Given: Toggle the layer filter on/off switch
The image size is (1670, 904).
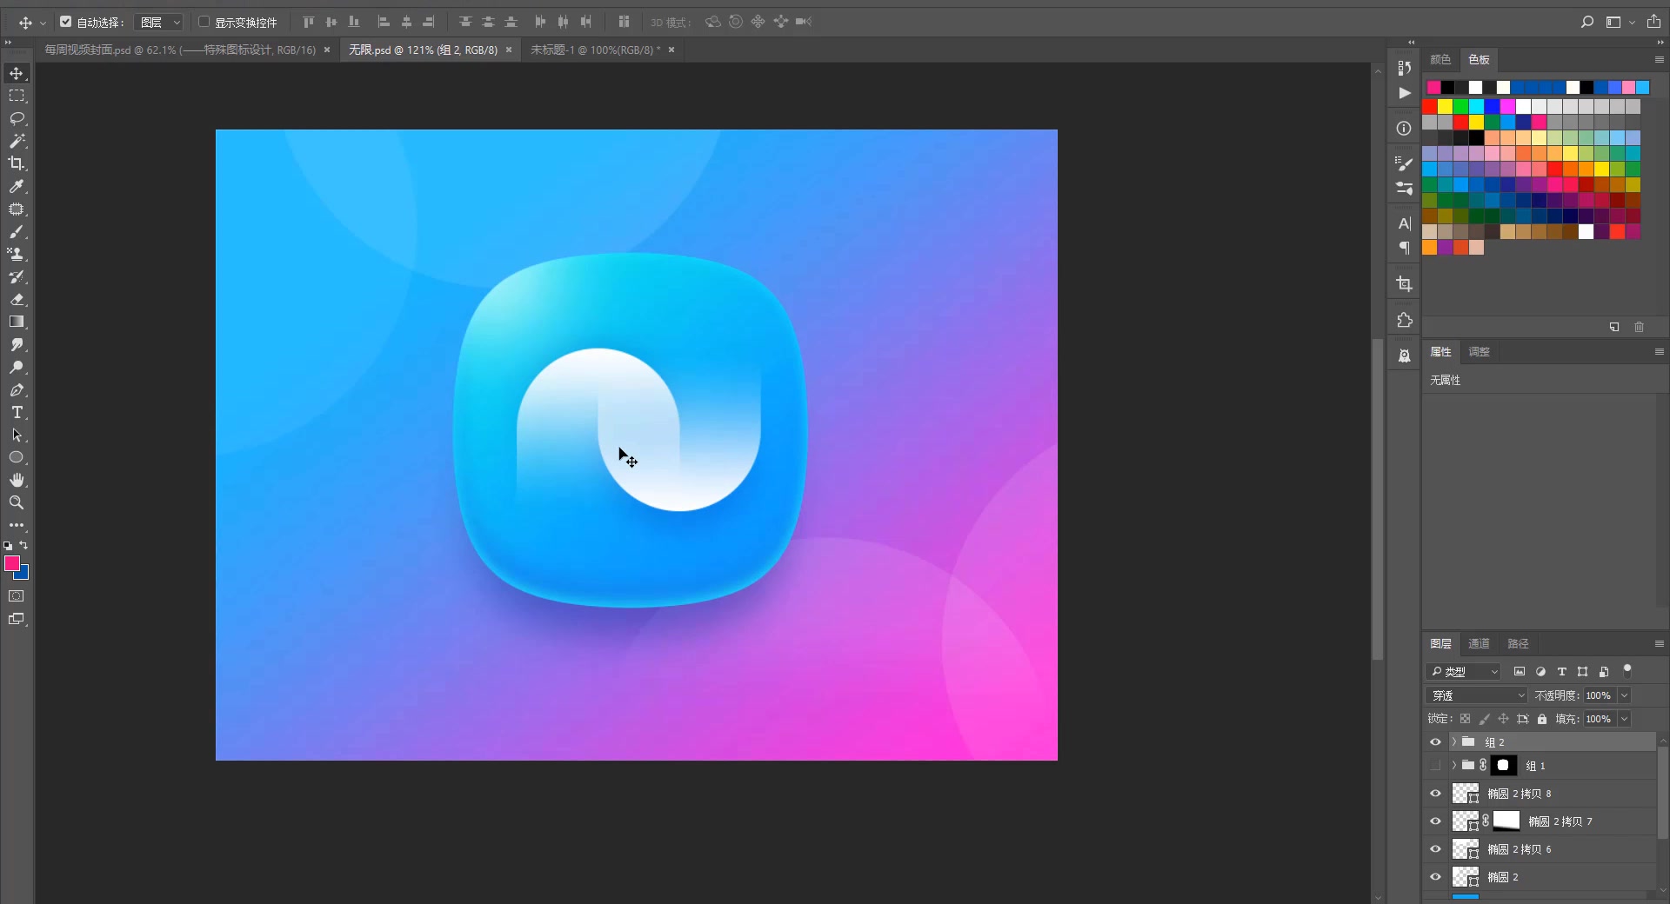Looking at the screenshot, I should point(1627,669).
